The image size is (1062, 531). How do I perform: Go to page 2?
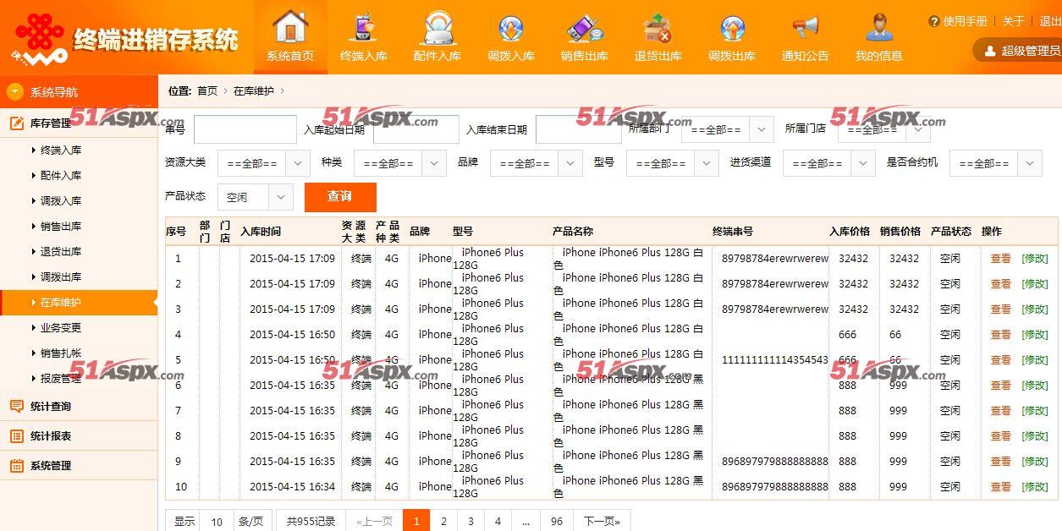[x=443, y=521]
